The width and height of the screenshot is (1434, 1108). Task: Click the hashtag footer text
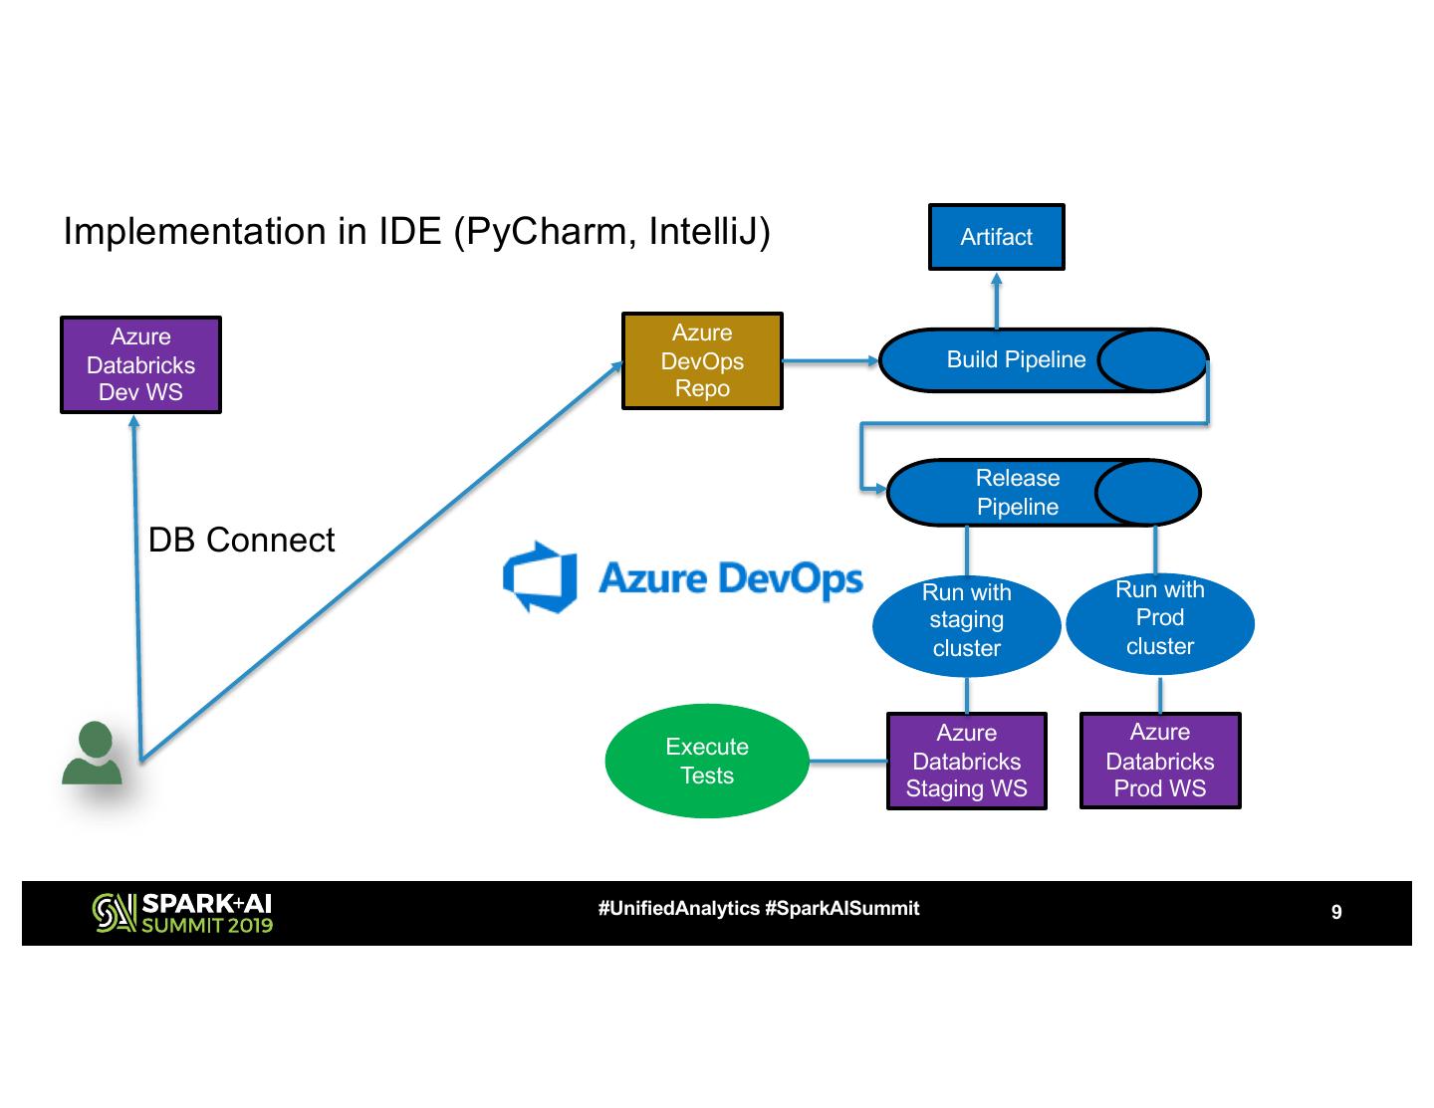759,908
